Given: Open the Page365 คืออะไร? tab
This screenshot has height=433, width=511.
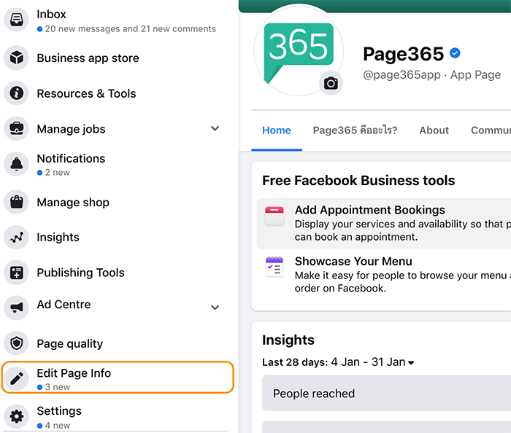Looking at the screenshot, I should [x=355, y=130].
